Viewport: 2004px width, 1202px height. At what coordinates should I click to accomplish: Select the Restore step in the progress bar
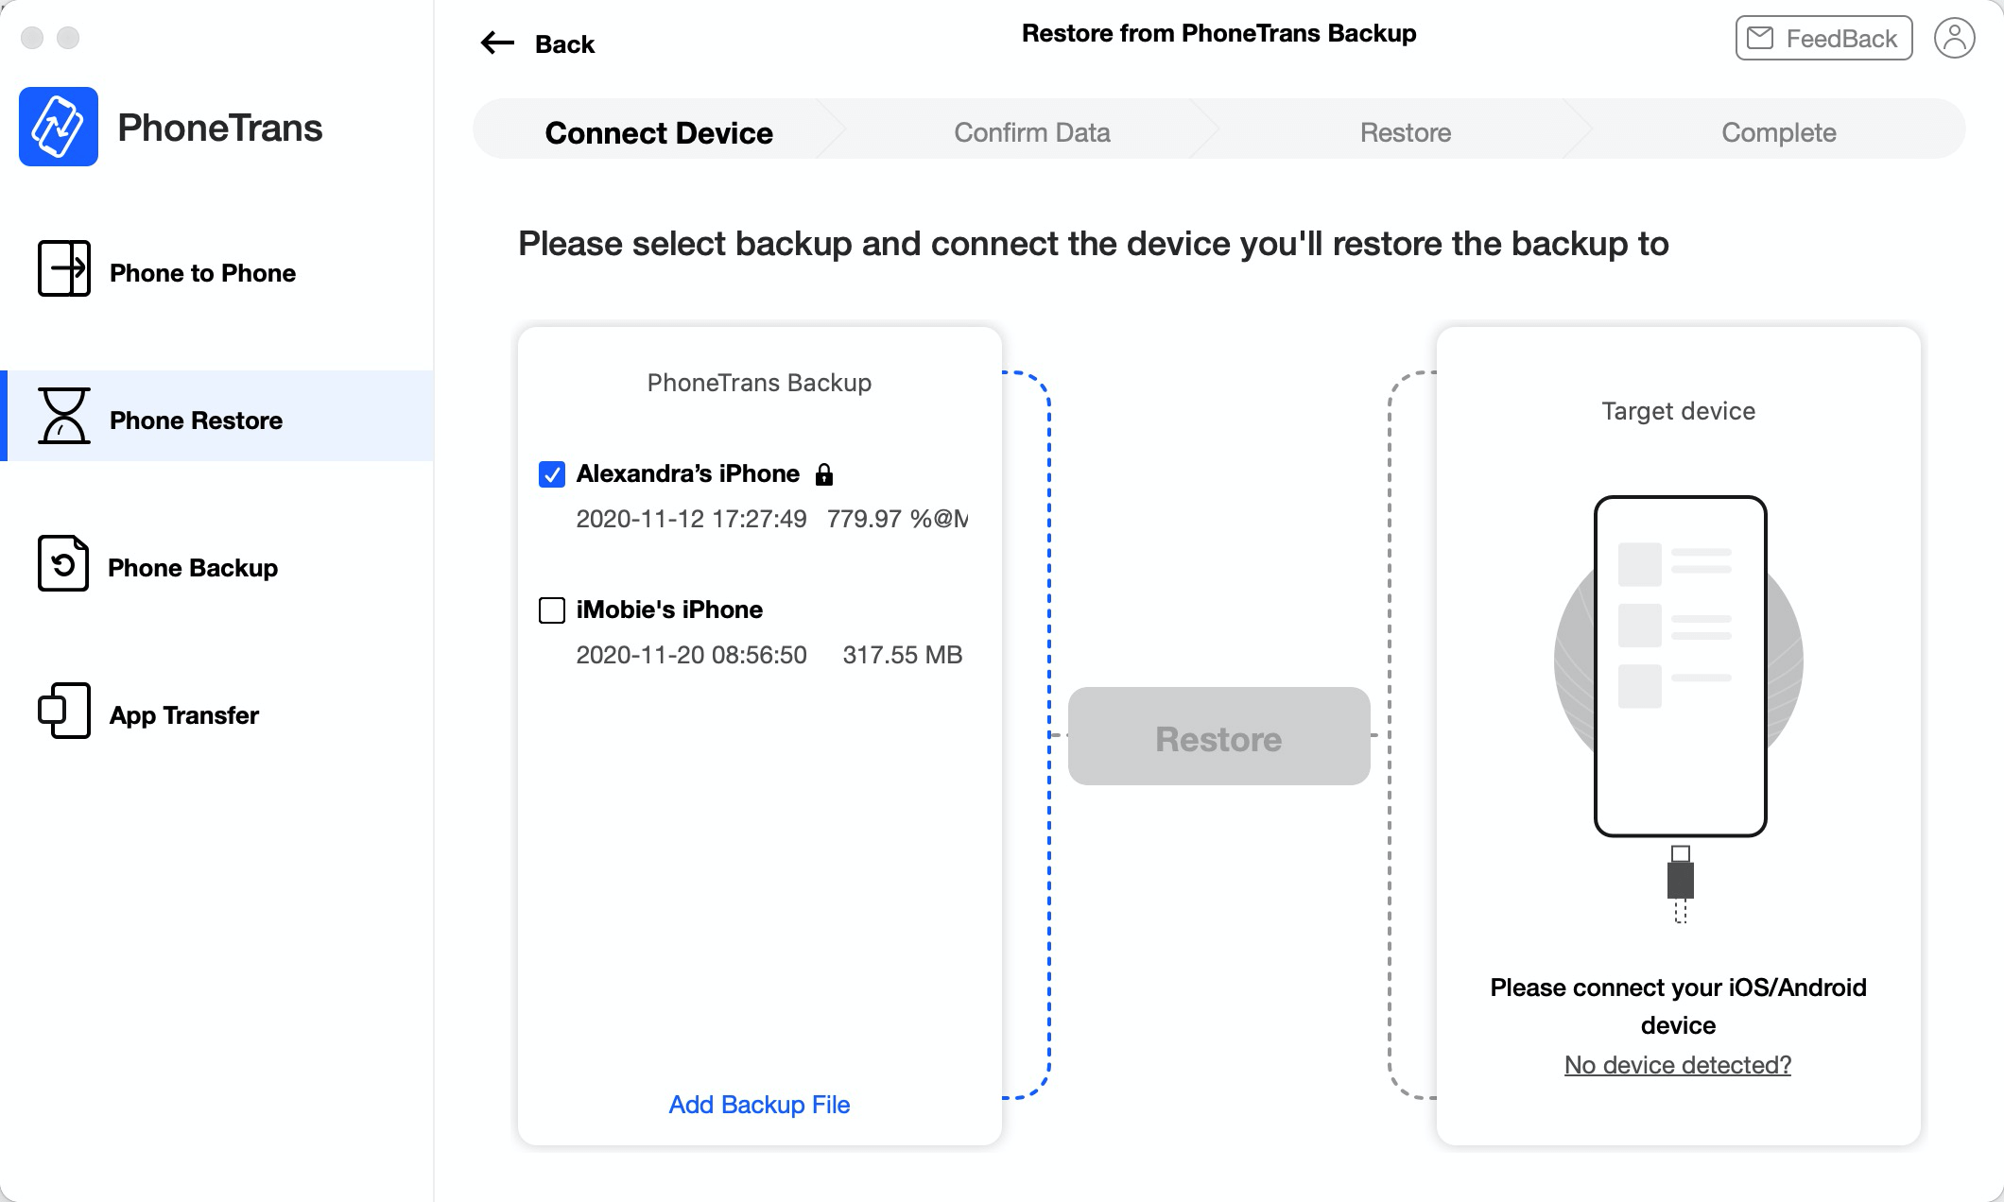point(1406,132)
